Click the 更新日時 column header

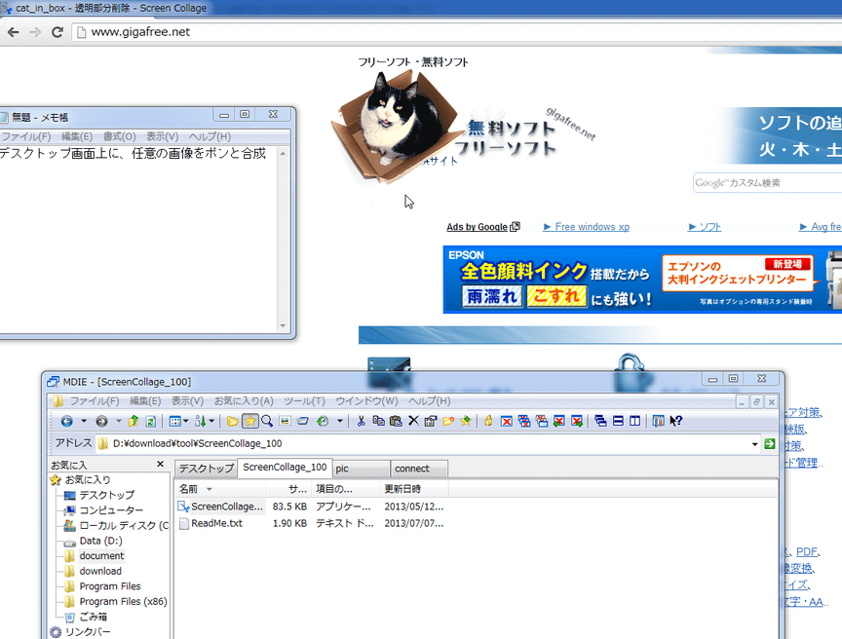pyautogui.click(x=413, y=489)
